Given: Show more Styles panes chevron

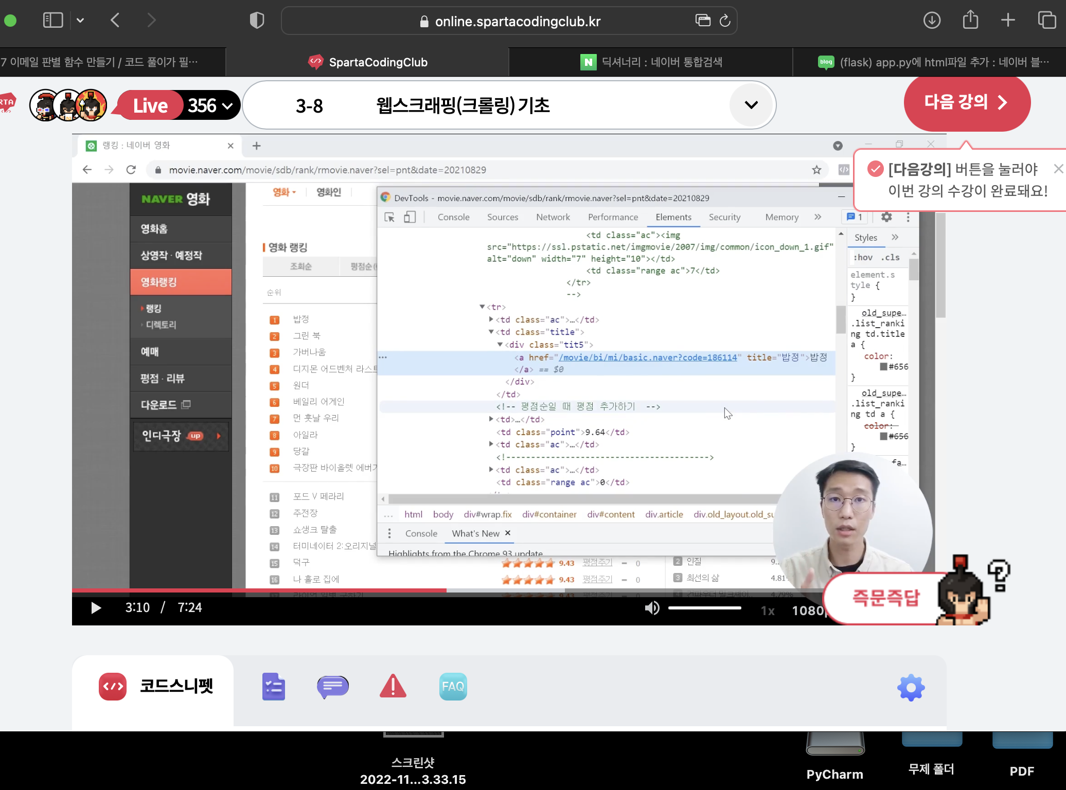Looking at the screenshot, I should tap(895, 237).
